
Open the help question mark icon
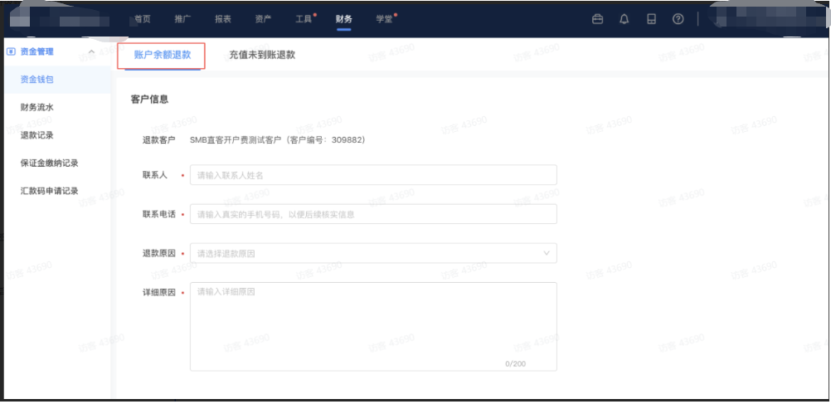[x=678, y=19]
